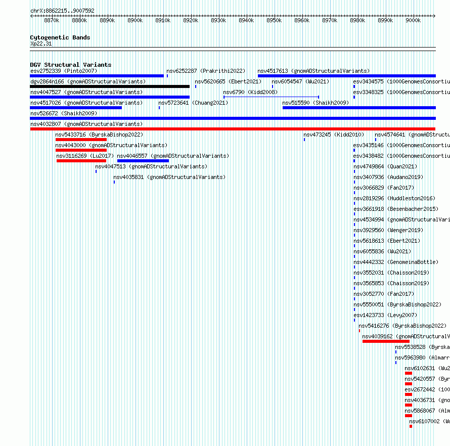The image size is (450, 446).
Task: Click the nsv5538528 variant label
Action: (x=423, y=347)
